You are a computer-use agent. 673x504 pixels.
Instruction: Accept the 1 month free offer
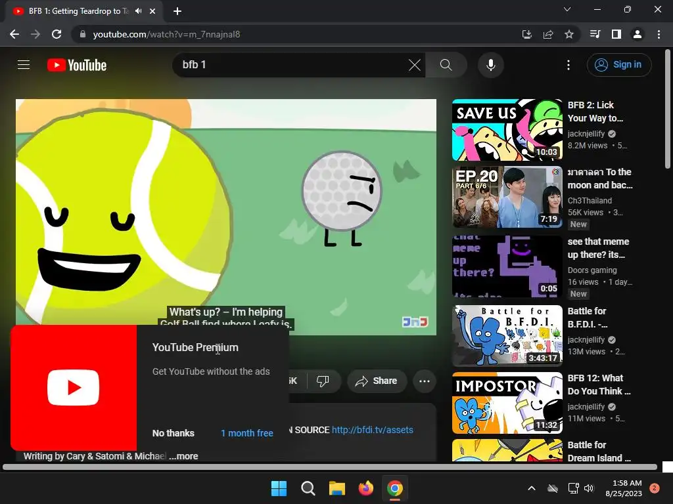tap(247, 433)
